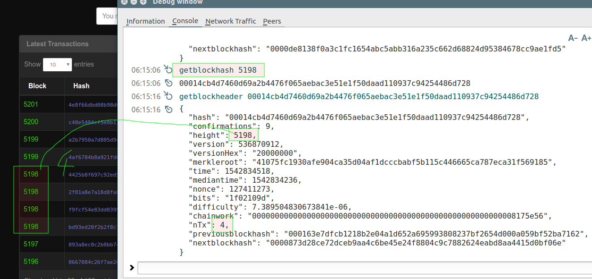The height and width of the screenshot is (279, 592).
Task: Open transaction hash starting 4af6784b8a921f
Action: 93,157
